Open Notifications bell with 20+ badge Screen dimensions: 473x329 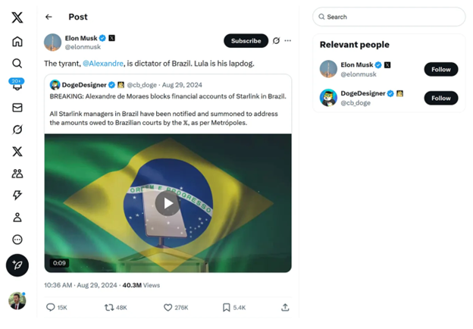tap(17, 86)
